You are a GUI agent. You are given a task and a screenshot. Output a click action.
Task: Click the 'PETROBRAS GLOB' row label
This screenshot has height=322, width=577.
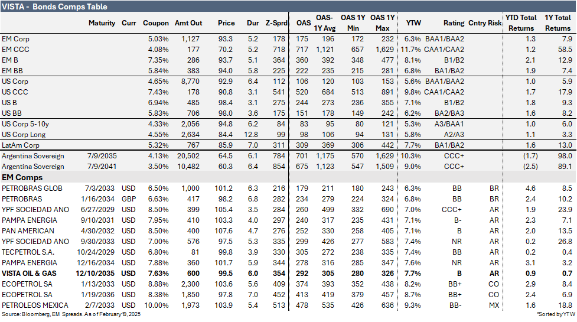click(32, 188)
